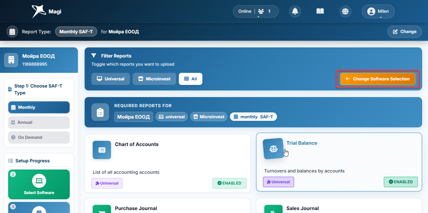Click the Microinvest tag in Required Reports
428x213 pixels.
[209, 117]
